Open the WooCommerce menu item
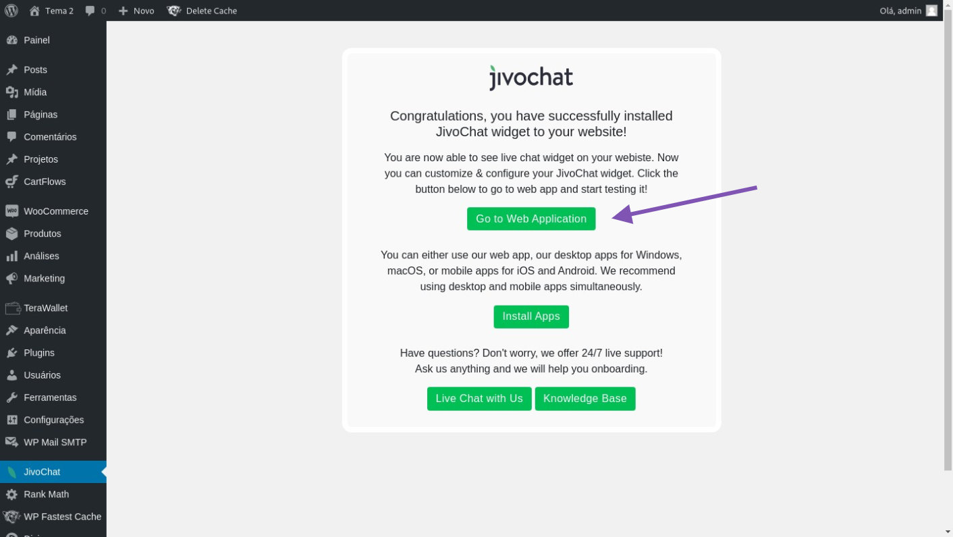The image size is (953, 537). 53,211
